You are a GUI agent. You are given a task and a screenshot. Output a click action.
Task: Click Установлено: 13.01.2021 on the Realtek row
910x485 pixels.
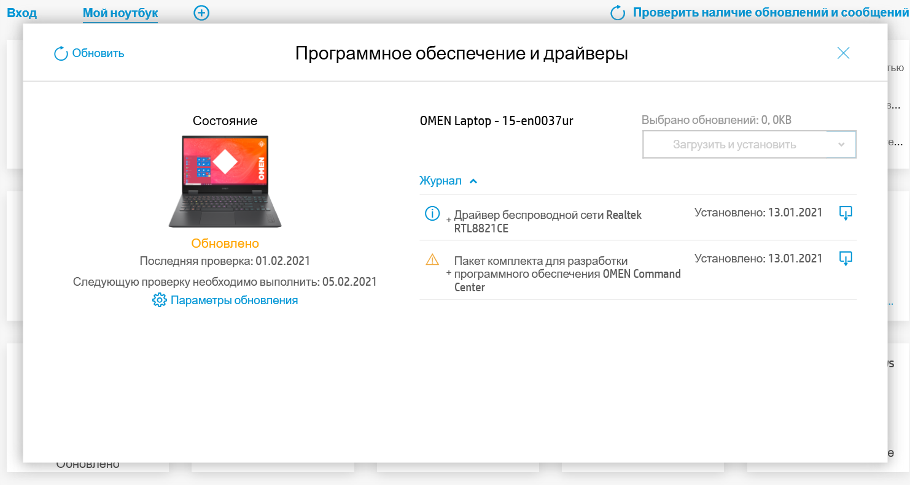tap(758, 213)
